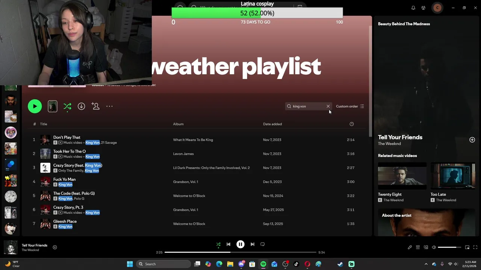Sort tracks by Date added header
The image size is (481, 270).
pyautogui.click(x=272, y=124)
